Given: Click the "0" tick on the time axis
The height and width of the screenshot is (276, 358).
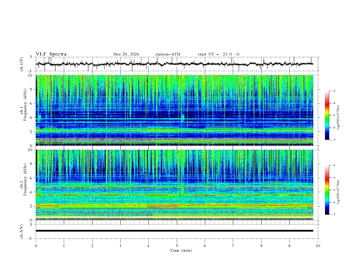Looking at the screenshot, I should point(36,246).
